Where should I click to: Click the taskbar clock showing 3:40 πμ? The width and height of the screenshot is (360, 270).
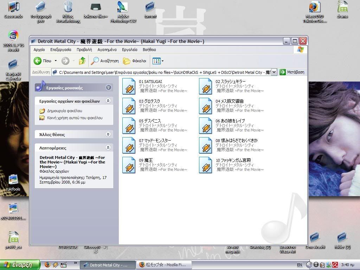point(348,265)
